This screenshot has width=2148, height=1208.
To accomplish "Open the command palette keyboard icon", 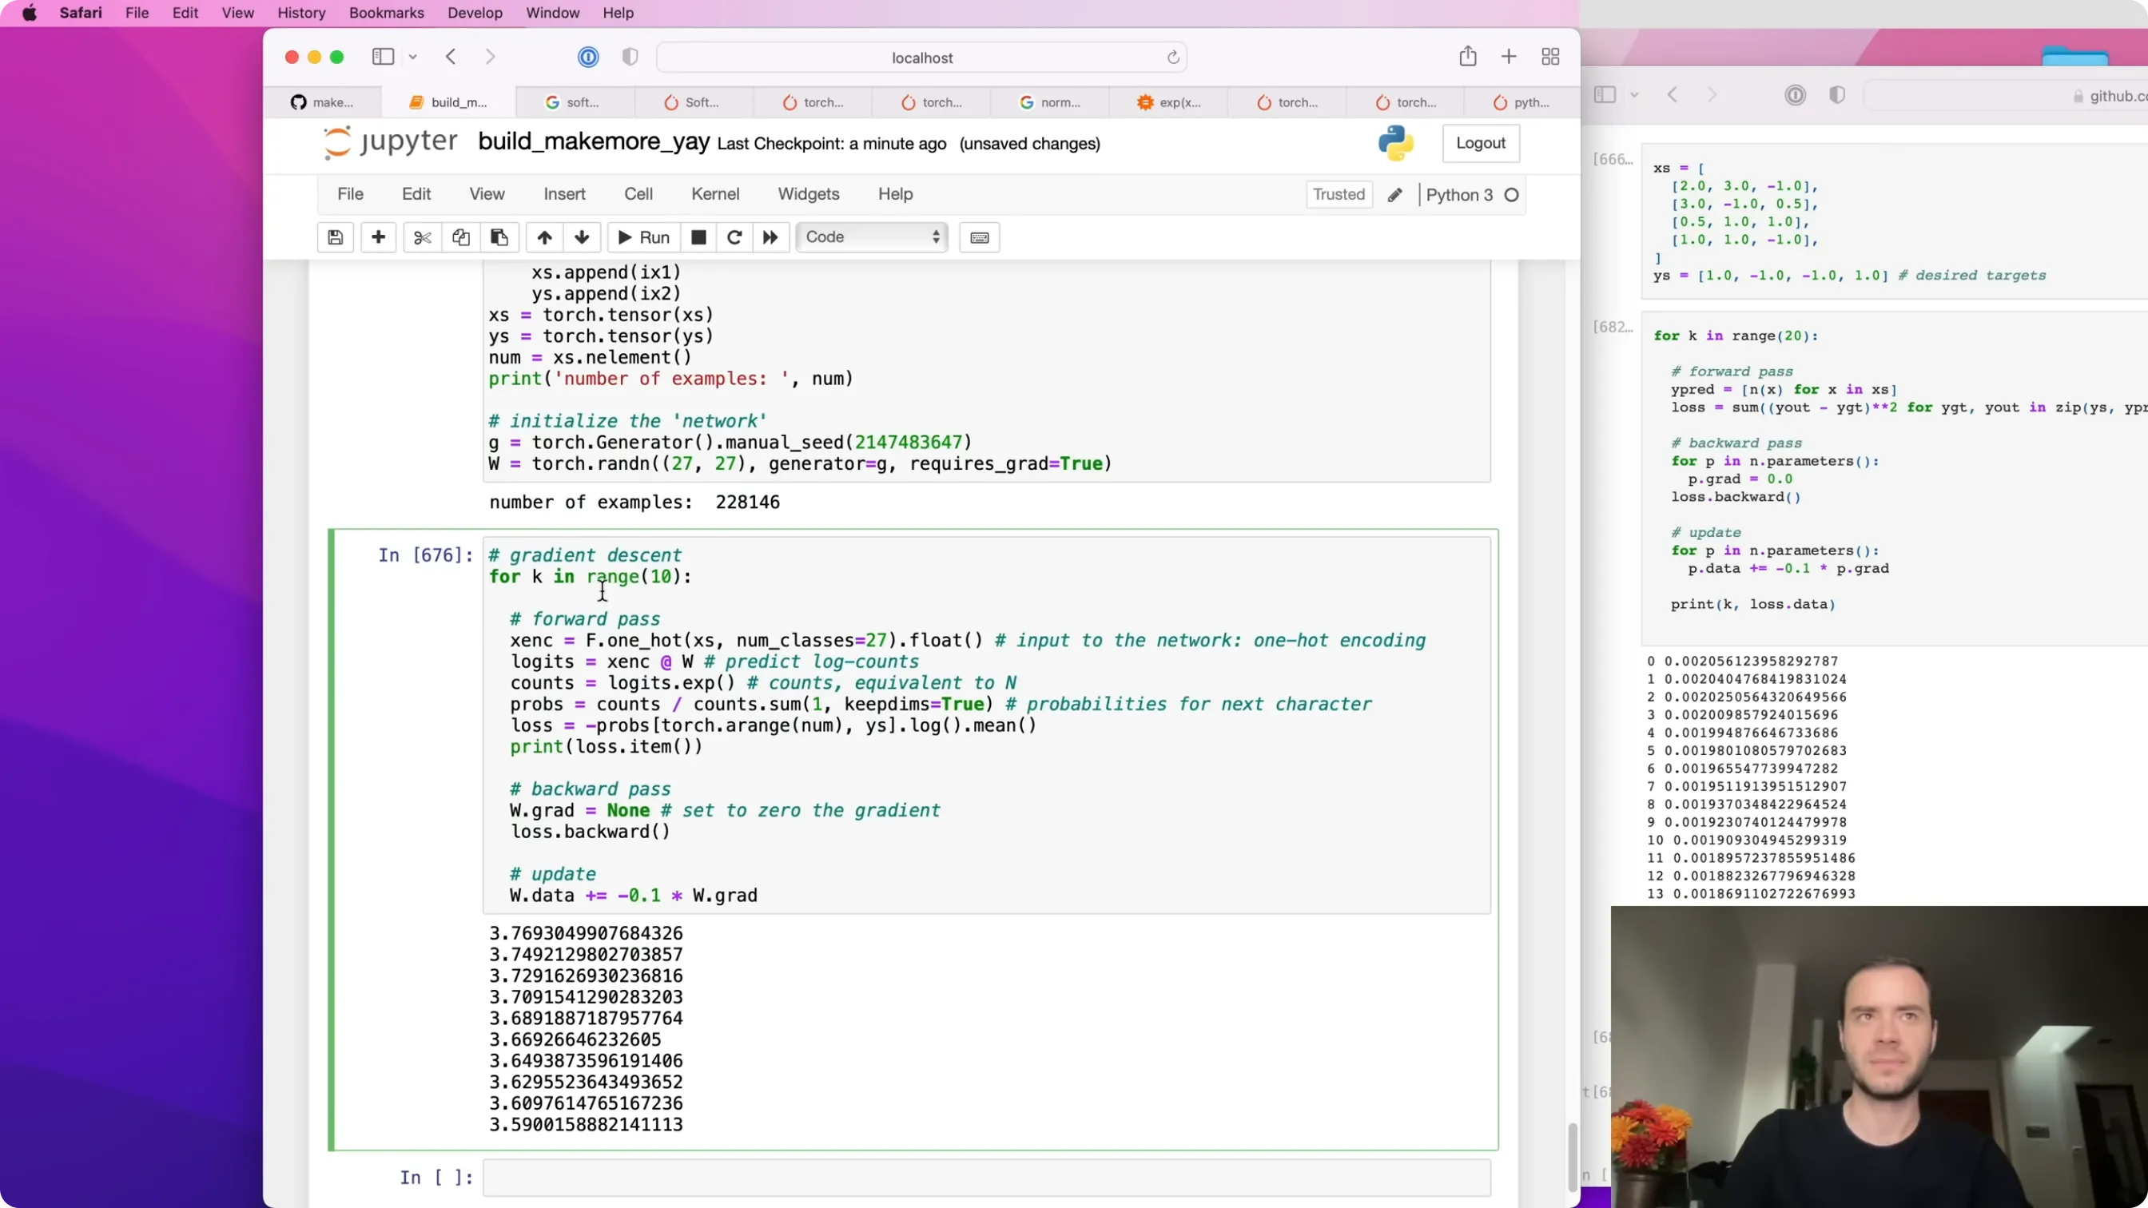I will (980, 237).
